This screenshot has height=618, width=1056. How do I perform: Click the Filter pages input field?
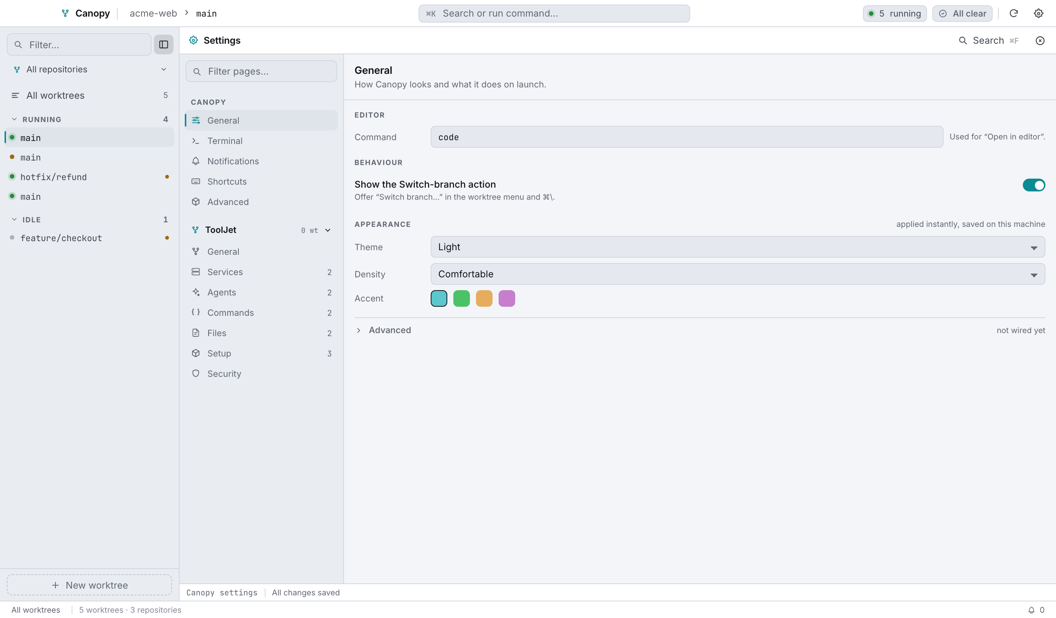pyautogui.click(x=261, y=71)
